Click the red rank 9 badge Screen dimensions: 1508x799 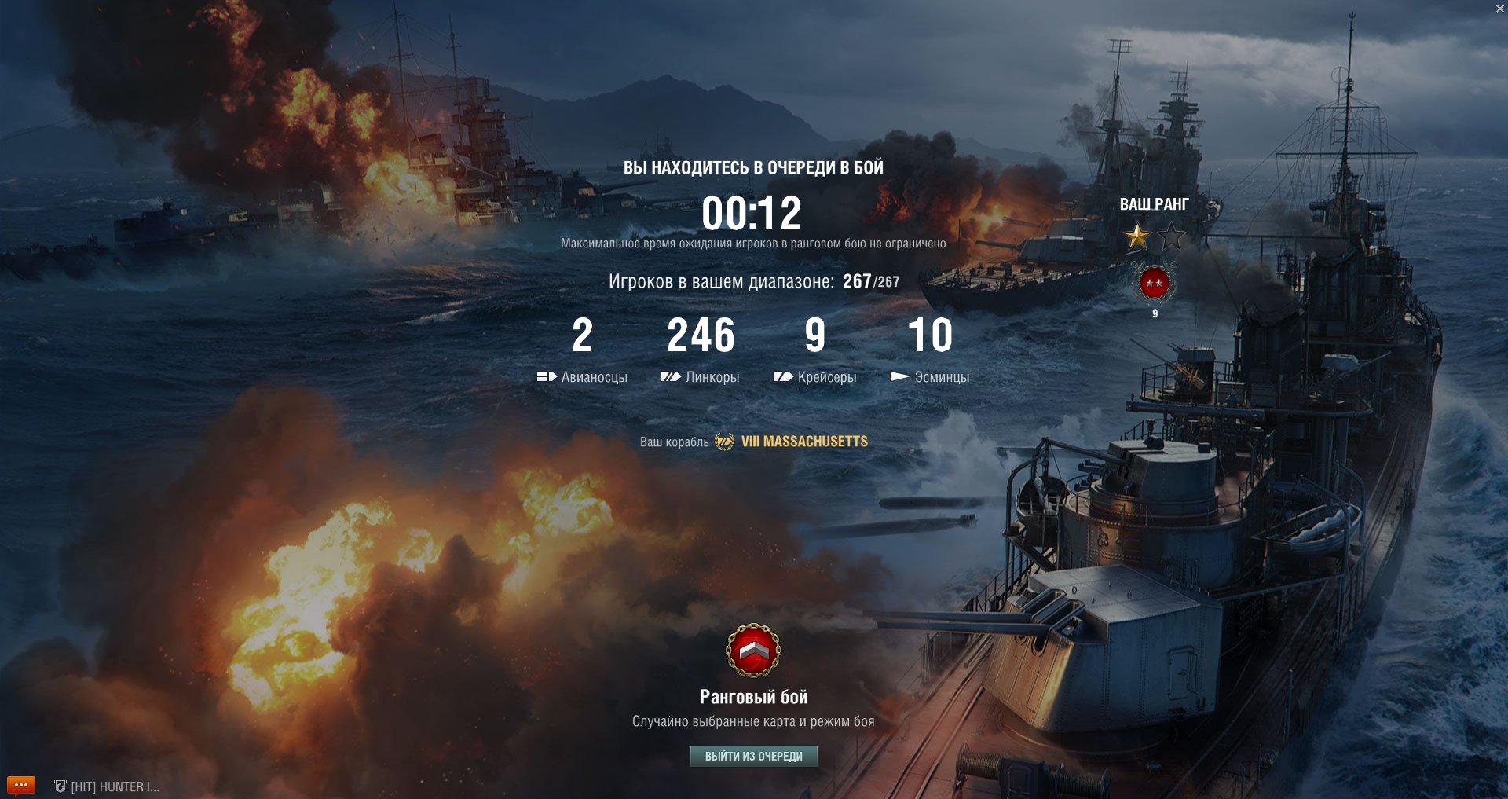pos(1154,282)
